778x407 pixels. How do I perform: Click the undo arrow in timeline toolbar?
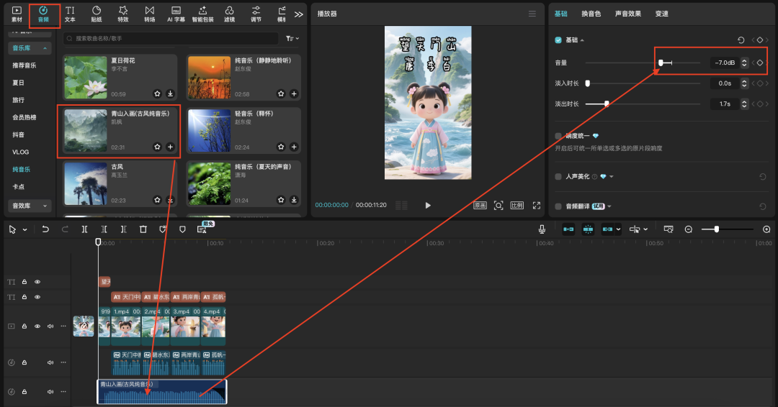point(45,229)
